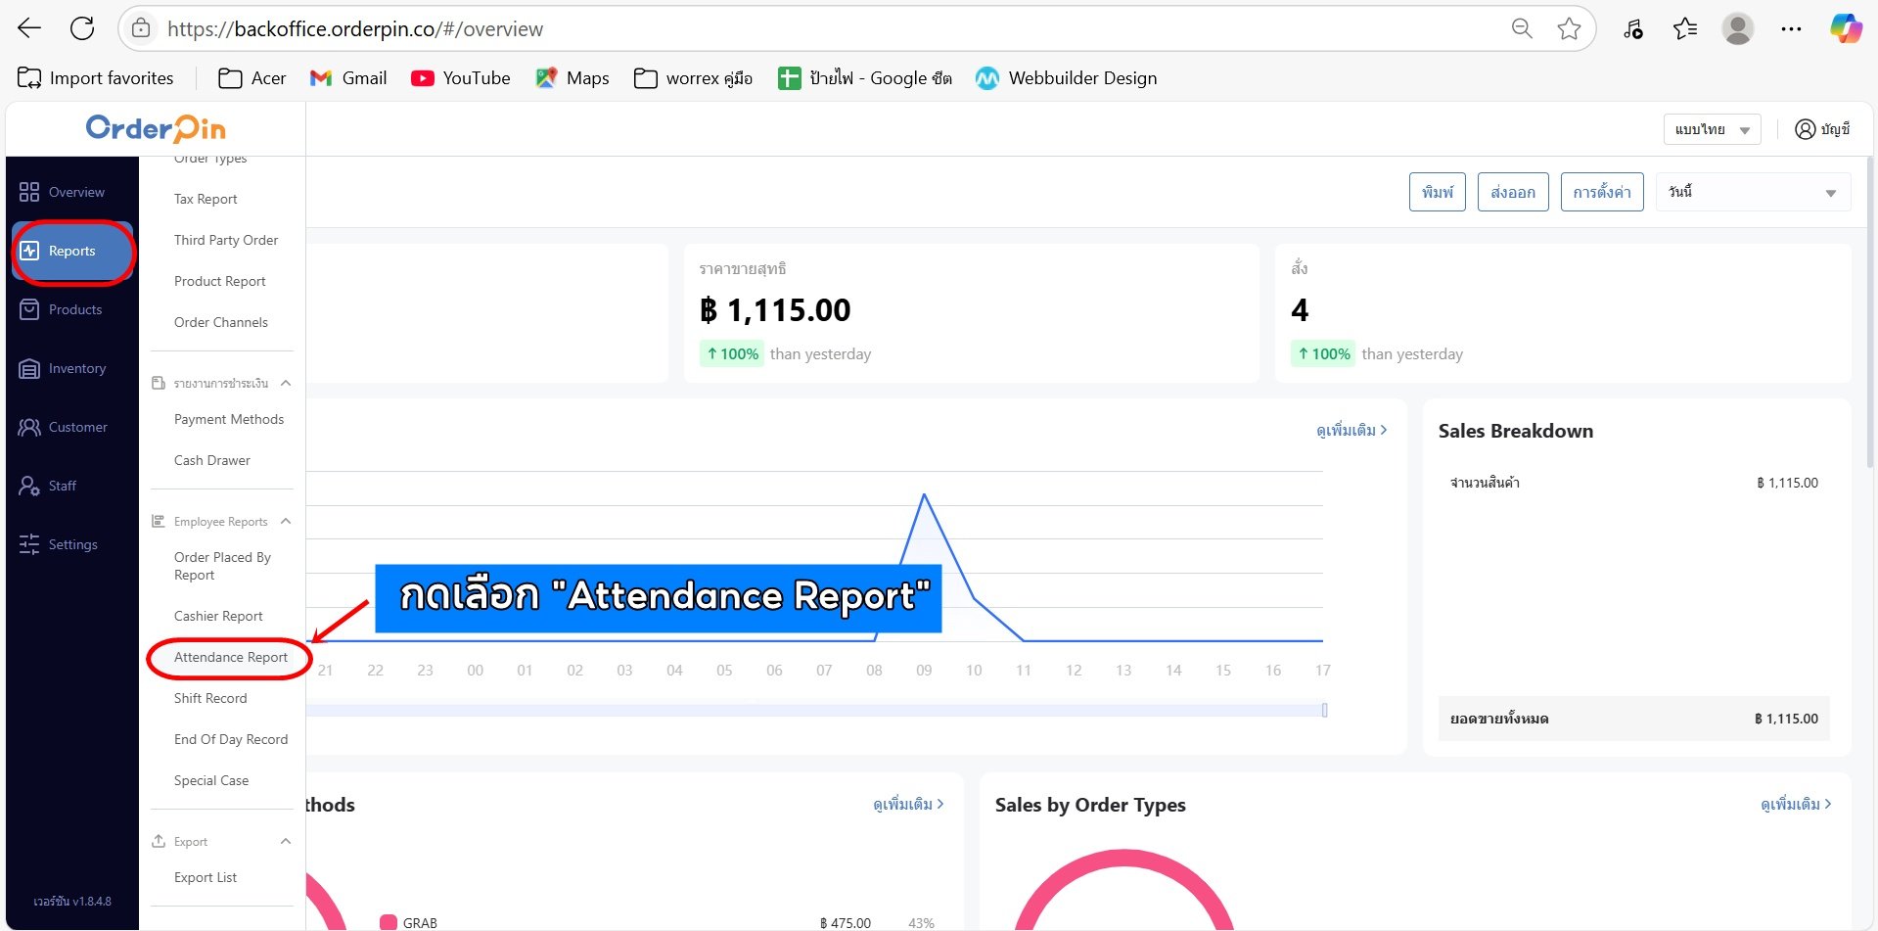Open the favorites list icon
Viewport: 1878px width, 931px height.
click(1684, 28)
